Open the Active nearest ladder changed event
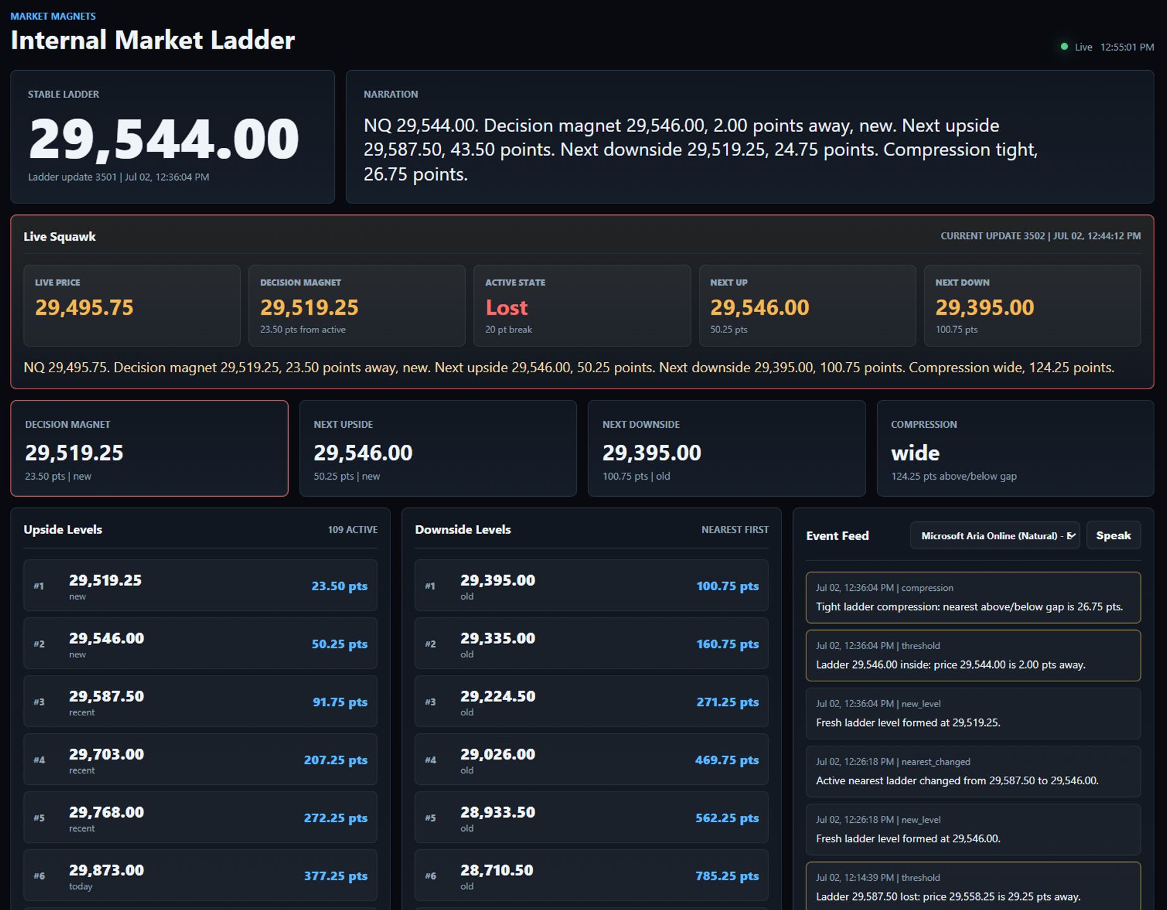Image resolution: width=1167 pixels, height=910 pixels. (x=973, y=772)
